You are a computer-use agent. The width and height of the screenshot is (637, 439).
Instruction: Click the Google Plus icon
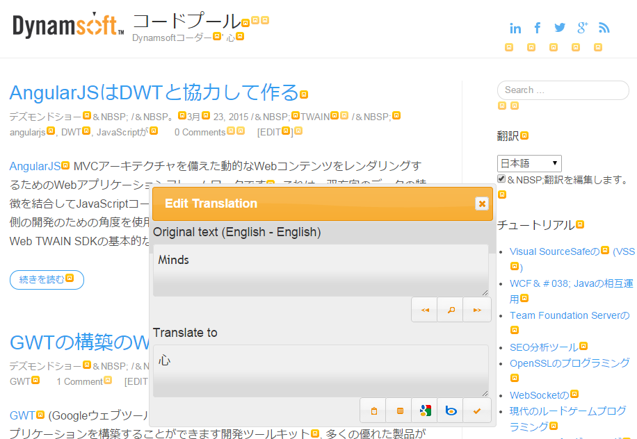[582, 28]
